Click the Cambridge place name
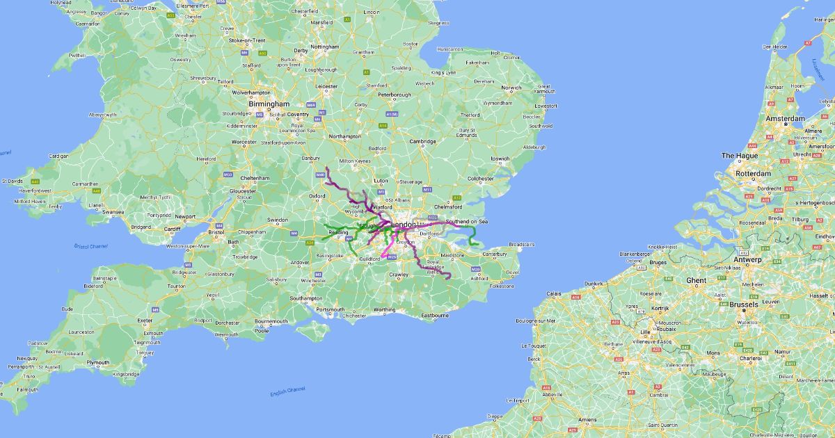Screen dimensions: 835x438 tap(422, 141)
